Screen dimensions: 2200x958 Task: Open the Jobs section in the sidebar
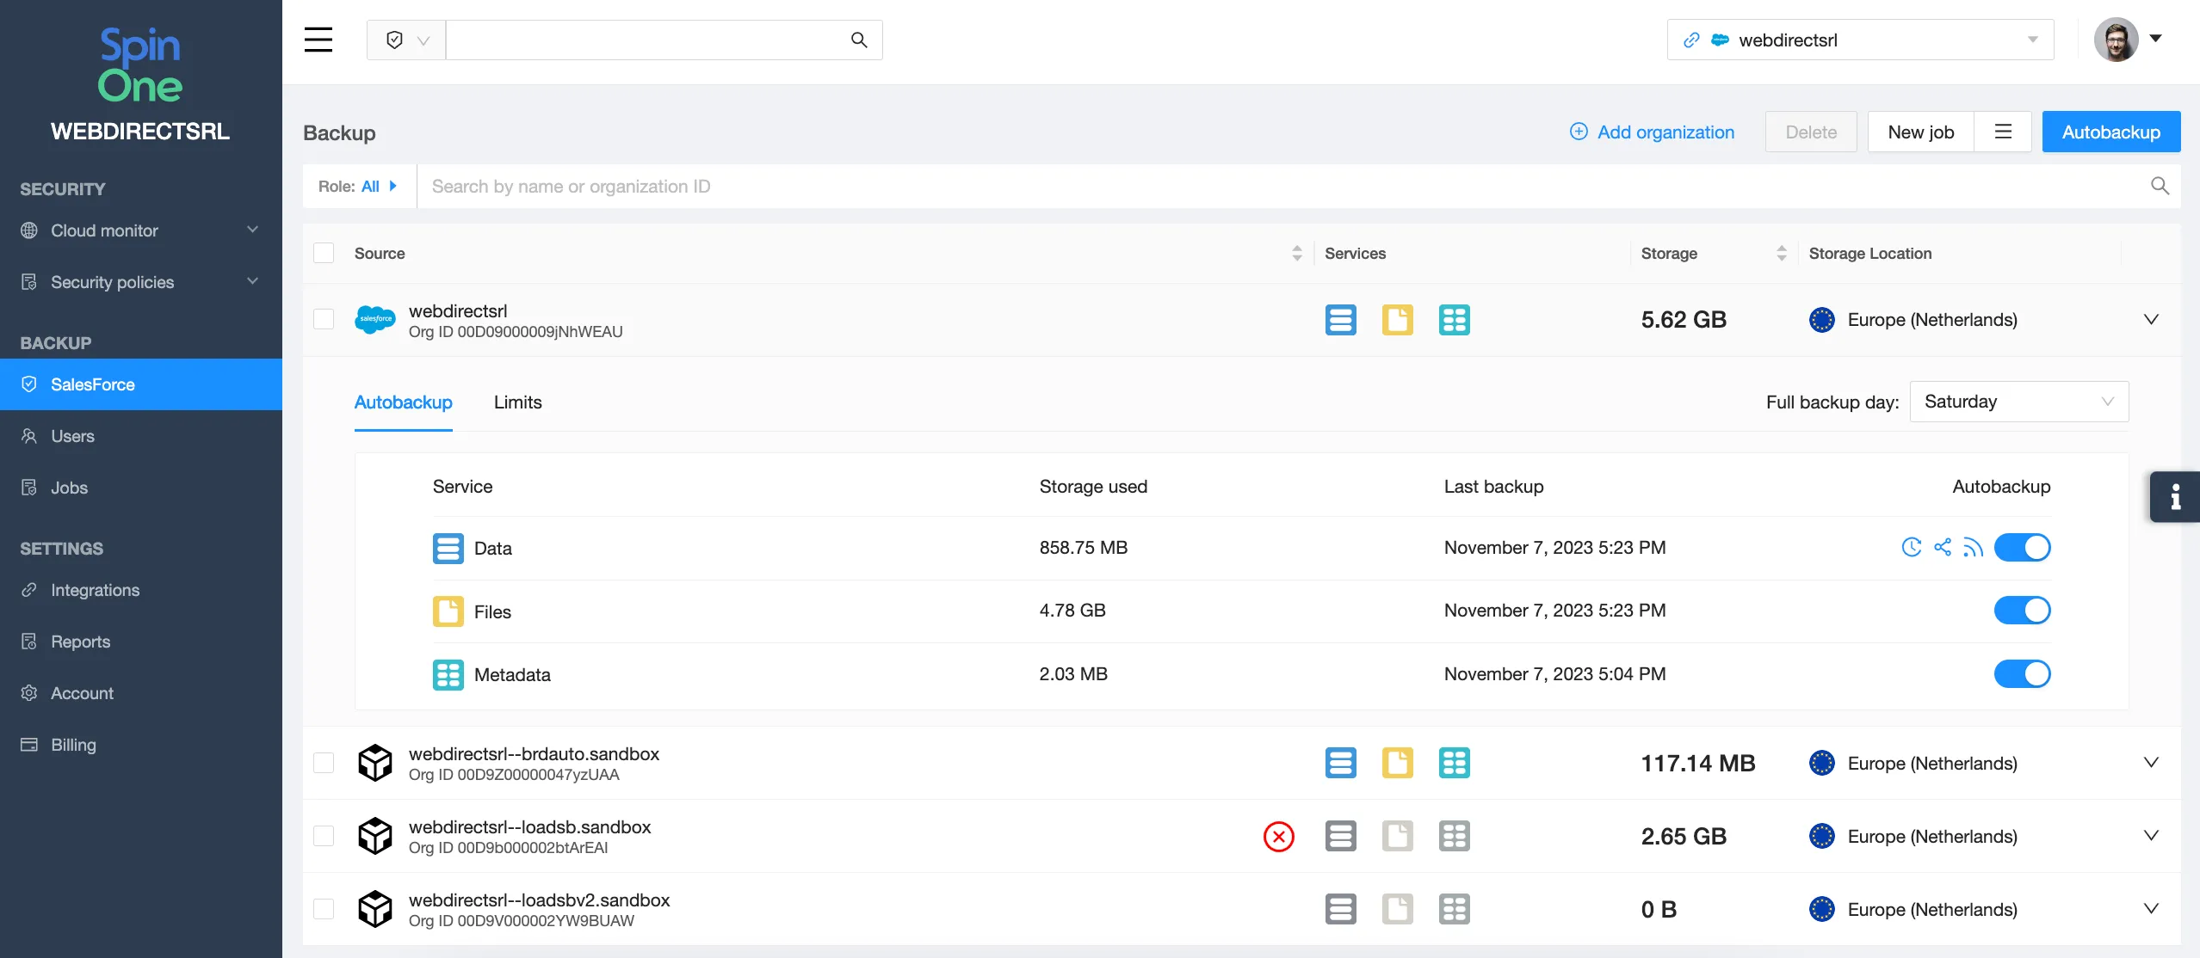(70, 487)
